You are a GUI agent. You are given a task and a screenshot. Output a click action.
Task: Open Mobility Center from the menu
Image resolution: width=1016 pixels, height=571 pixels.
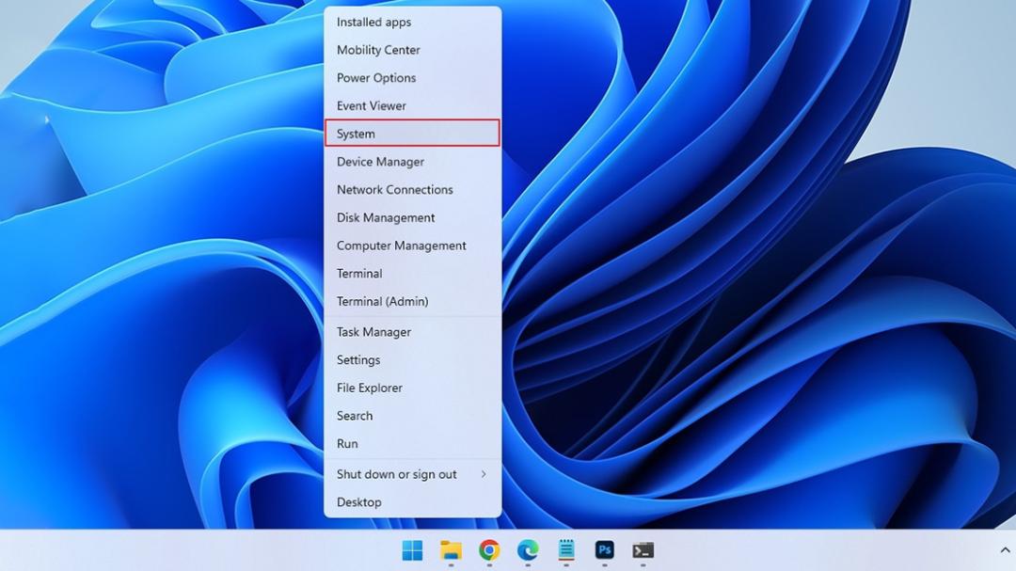point(413,50)
